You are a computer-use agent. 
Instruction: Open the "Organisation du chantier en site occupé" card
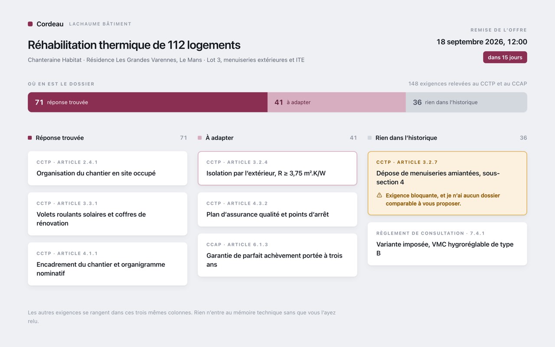(108, 168)
